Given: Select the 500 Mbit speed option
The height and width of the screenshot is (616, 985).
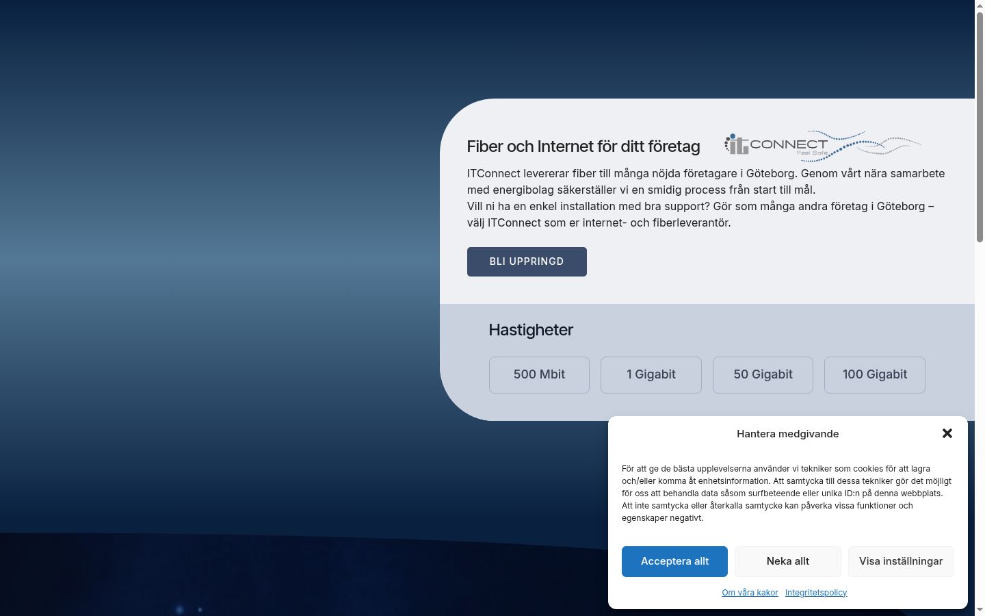Looking at the screenshot, I should point(539,374).
